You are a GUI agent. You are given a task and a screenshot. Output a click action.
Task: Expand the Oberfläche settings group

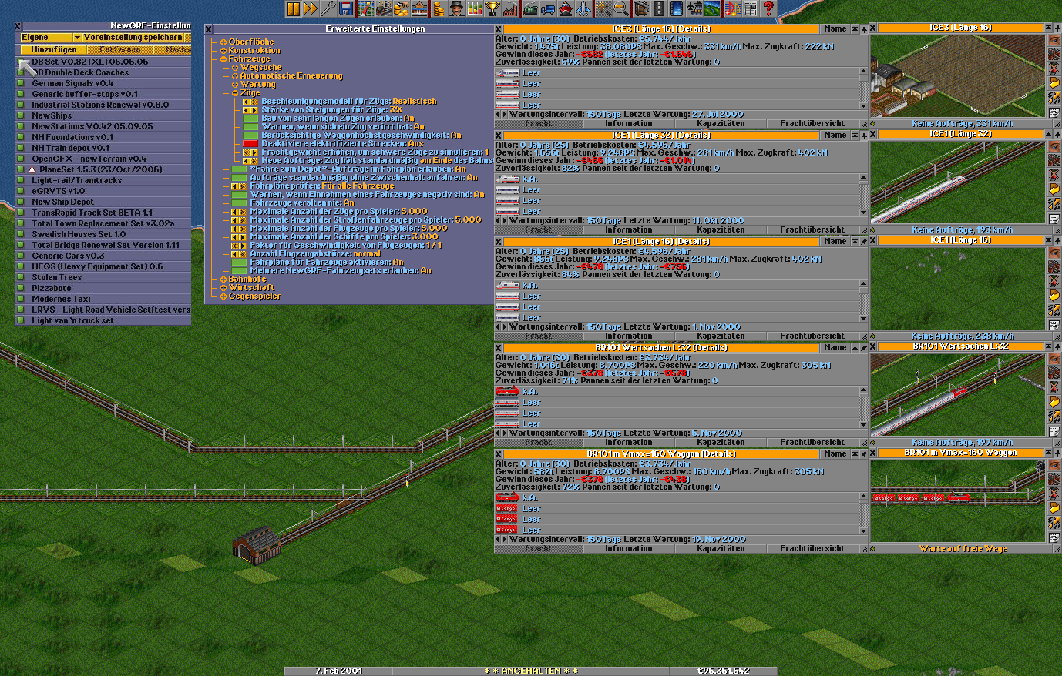pos(223,42)
